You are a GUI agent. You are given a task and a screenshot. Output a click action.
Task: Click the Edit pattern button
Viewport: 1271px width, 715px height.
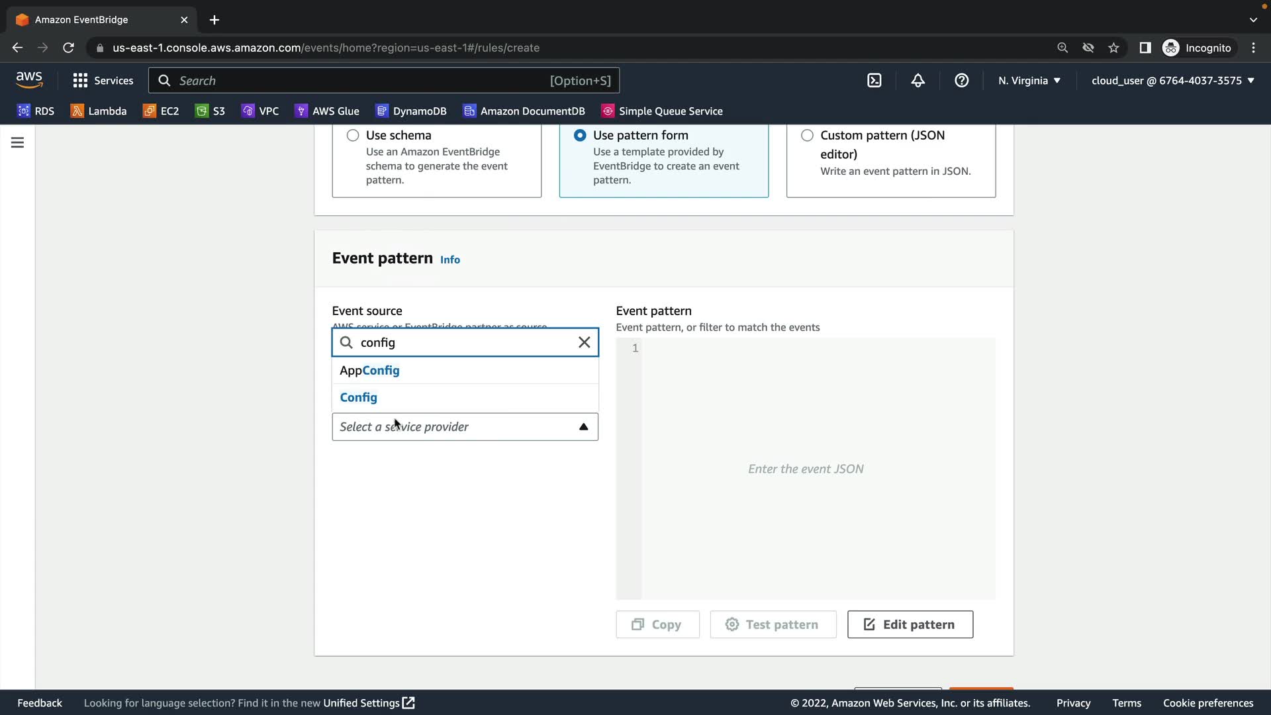tap(910, 624)
